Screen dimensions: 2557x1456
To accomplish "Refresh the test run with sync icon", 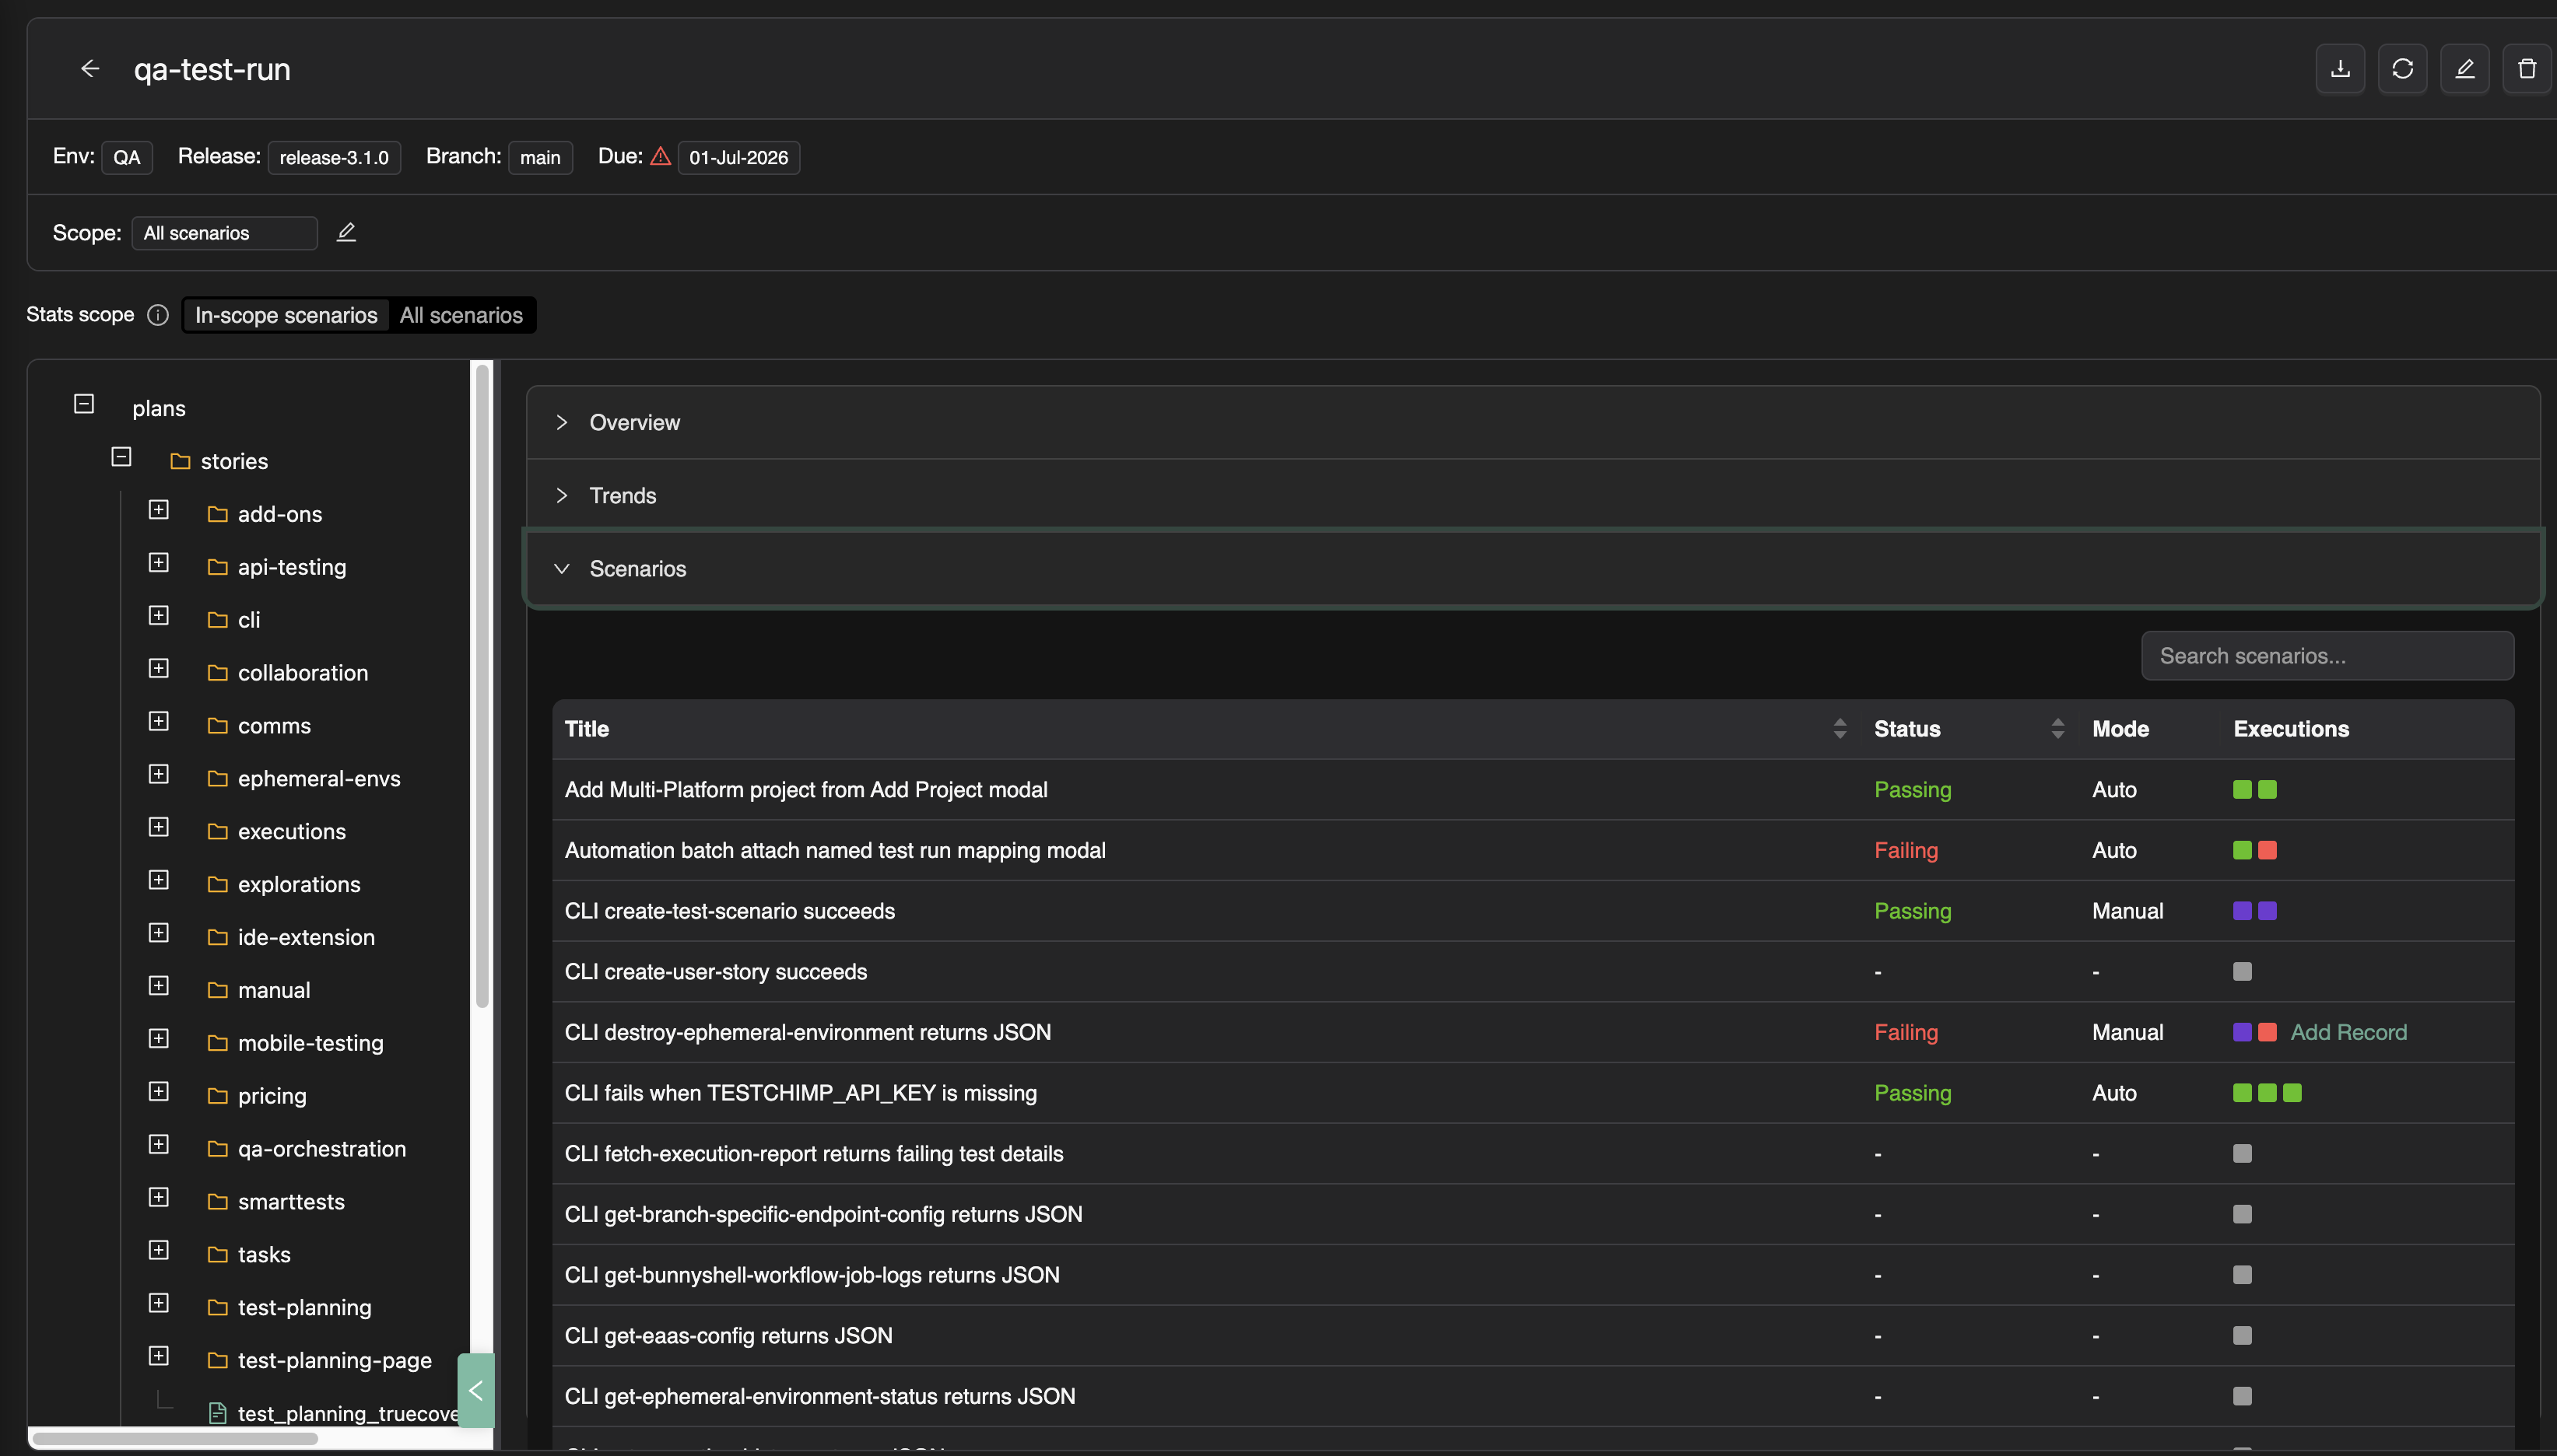I will (x=2402, y=69).
